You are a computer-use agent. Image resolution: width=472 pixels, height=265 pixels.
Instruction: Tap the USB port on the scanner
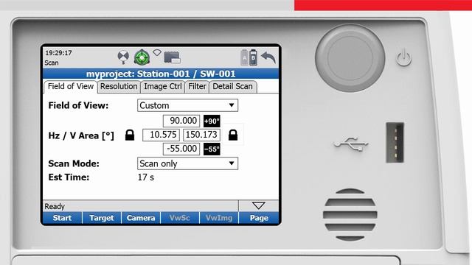coord(395,143)
